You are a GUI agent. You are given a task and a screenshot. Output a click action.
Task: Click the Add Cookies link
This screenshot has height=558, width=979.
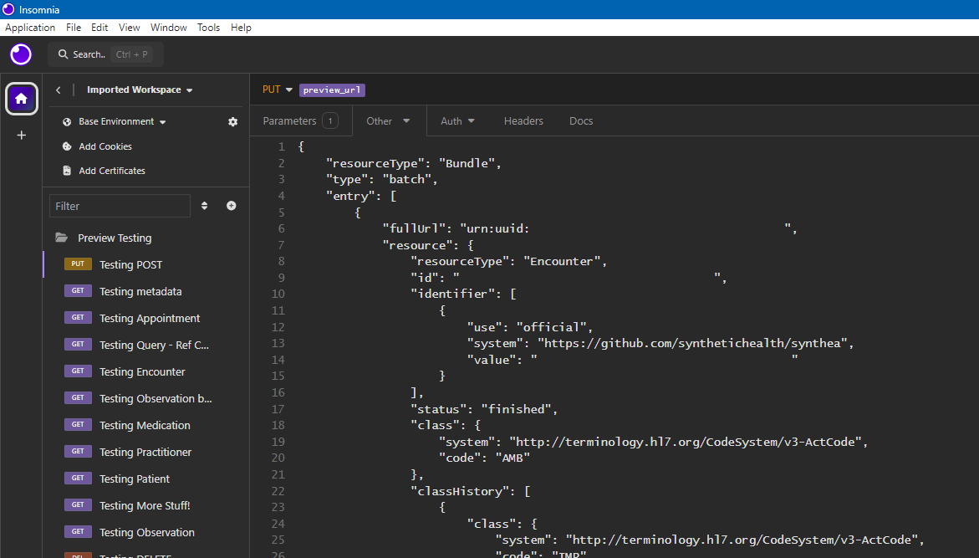pos(105,146)
